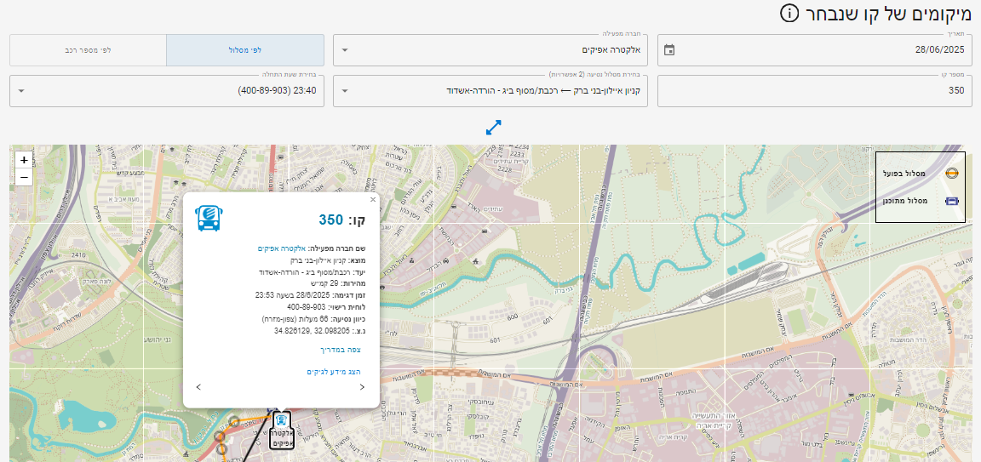
Task: Zoom in the map with the plus button
Action: pos(24,160)
